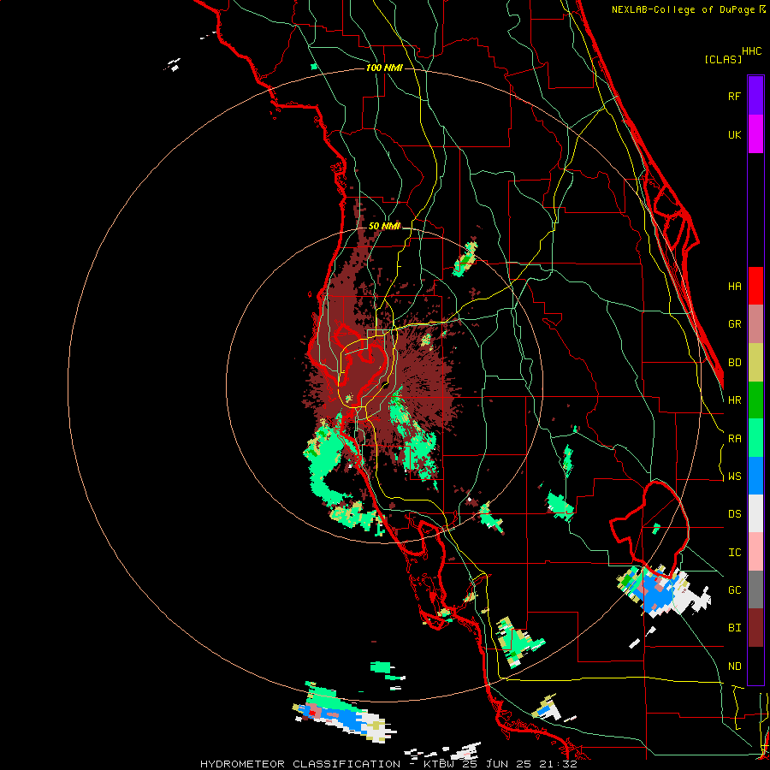Click the RF legend label text
770x770 pixels.
coord(734,96)
